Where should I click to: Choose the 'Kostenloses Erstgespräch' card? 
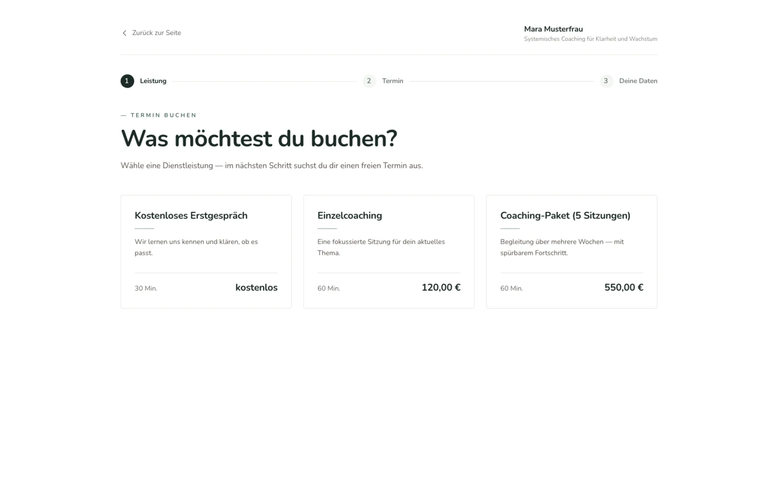click(x=206, y=252)
